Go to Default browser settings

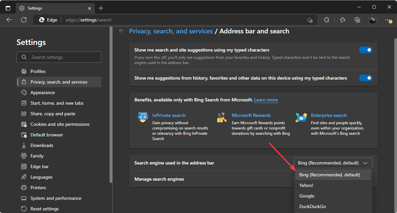point(59,135)
